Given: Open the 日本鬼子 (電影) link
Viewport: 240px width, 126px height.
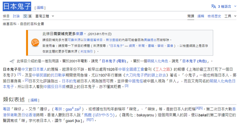Looking at the screenshot, I should click(x=114, y=61).
